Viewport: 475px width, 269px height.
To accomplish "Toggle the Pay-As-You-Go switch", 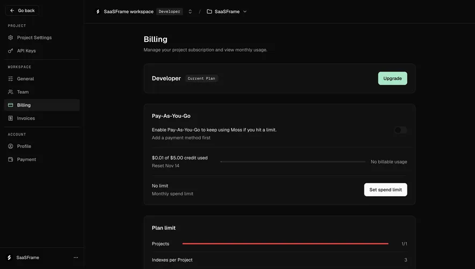I will coord(400,130).
